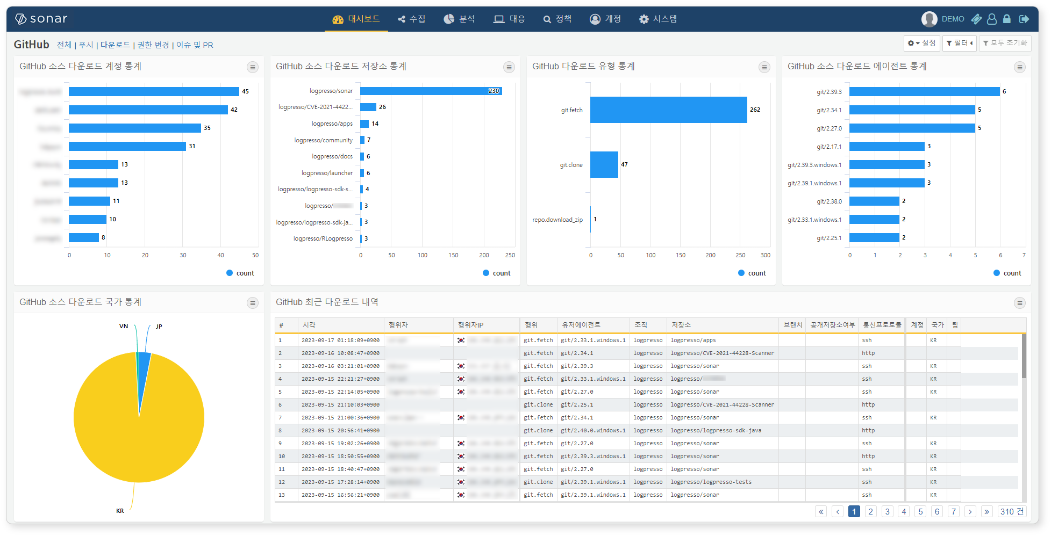Toggle count legend in 유형 통계 chart

(752, 273)
